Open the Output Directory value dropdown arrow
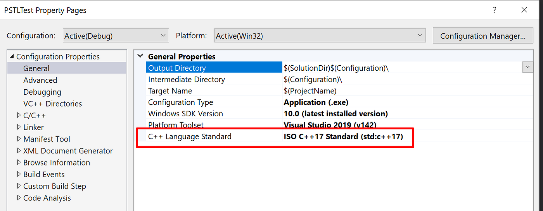Viewport: 543px width, 211px height. coord(527,67)
